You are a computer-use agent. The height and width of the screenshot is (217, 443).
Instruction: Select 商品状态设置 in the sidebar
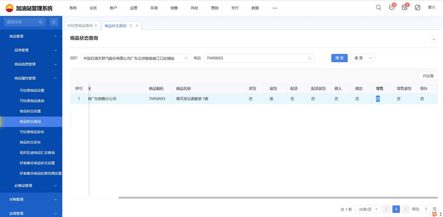click(x=30, y=111)
